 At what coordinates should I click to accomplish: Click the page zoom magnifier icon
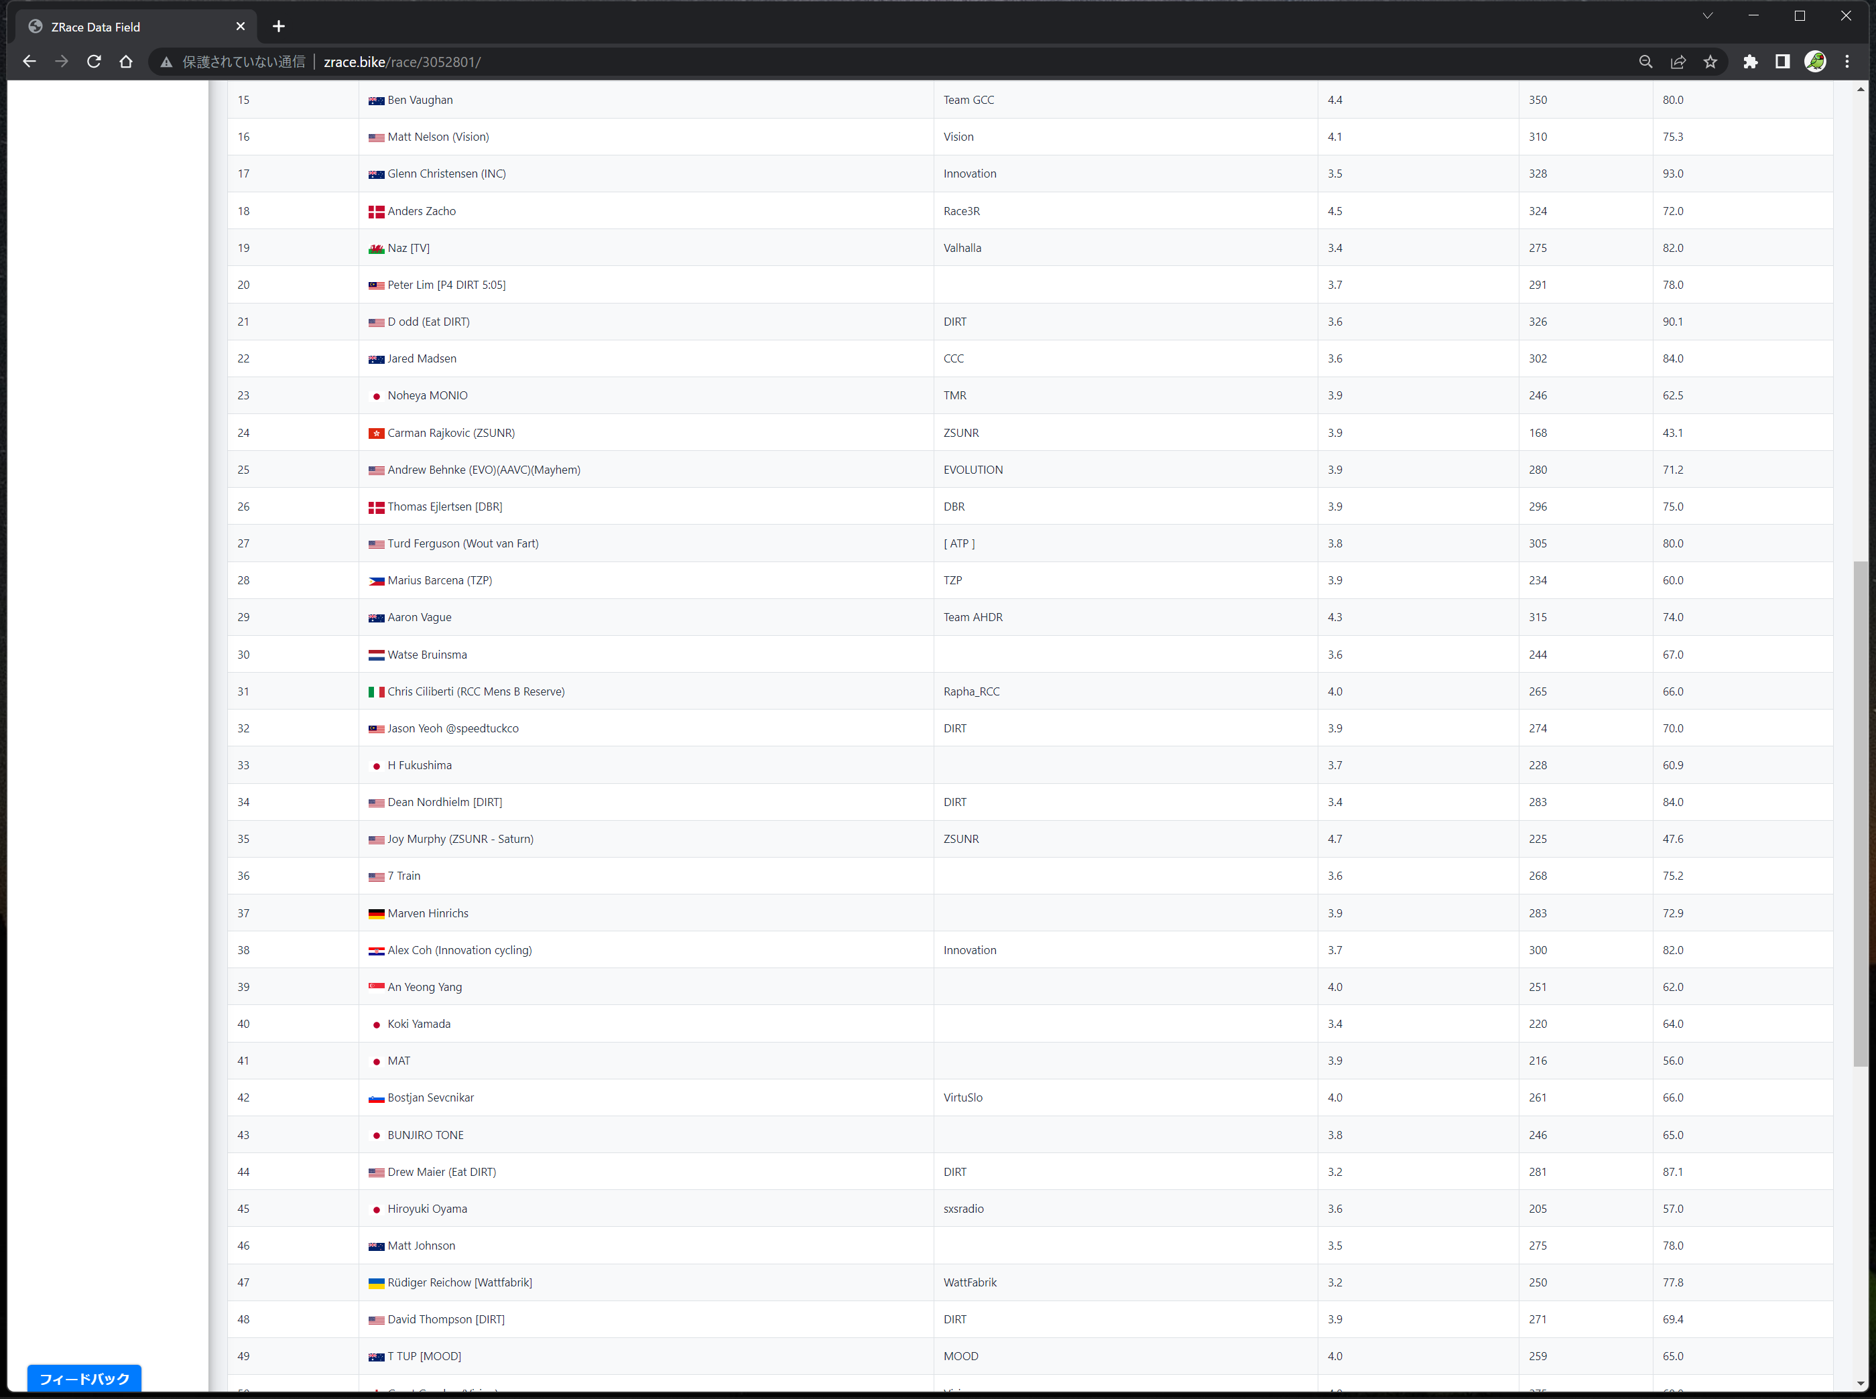[1645, 62]
